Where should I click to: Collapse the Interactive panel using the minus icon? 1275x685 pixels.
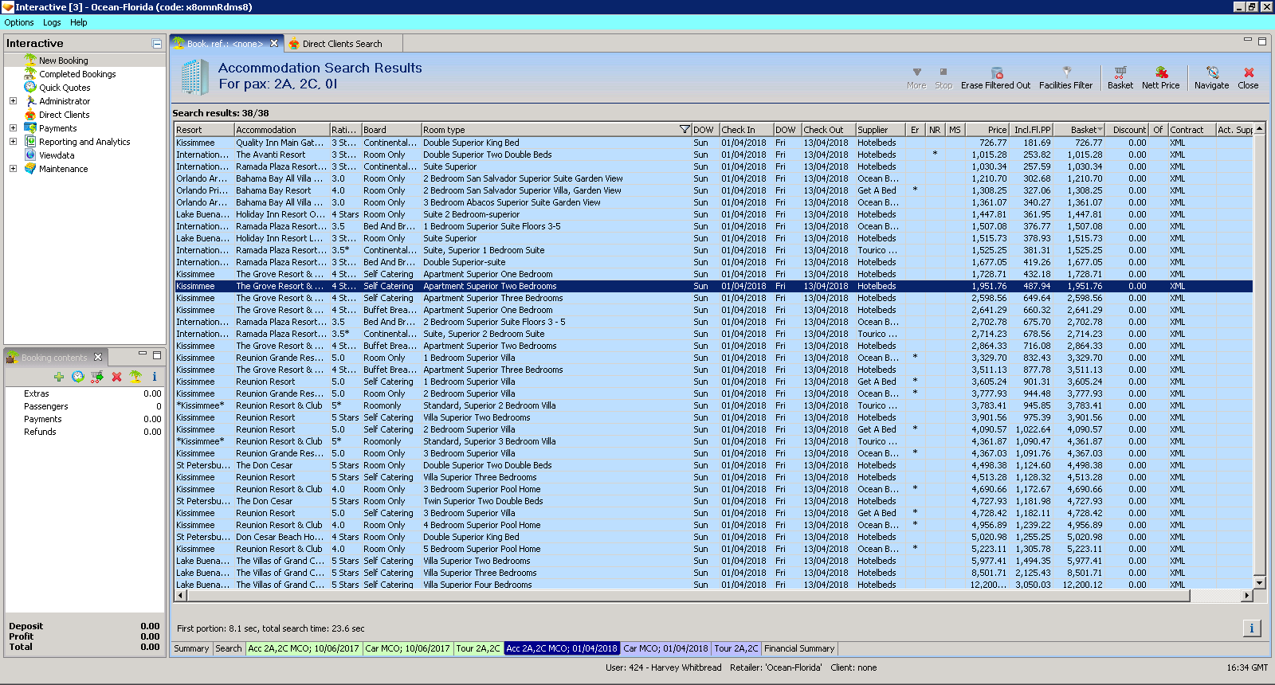click(157, 44)
